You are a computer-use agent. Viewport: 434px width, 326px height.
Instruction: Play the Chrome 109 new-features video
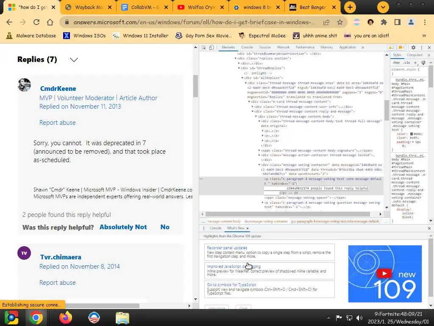tap(384, 274)
